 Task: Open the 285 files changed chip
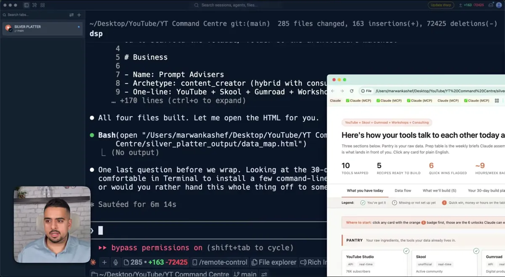(155, 262)
